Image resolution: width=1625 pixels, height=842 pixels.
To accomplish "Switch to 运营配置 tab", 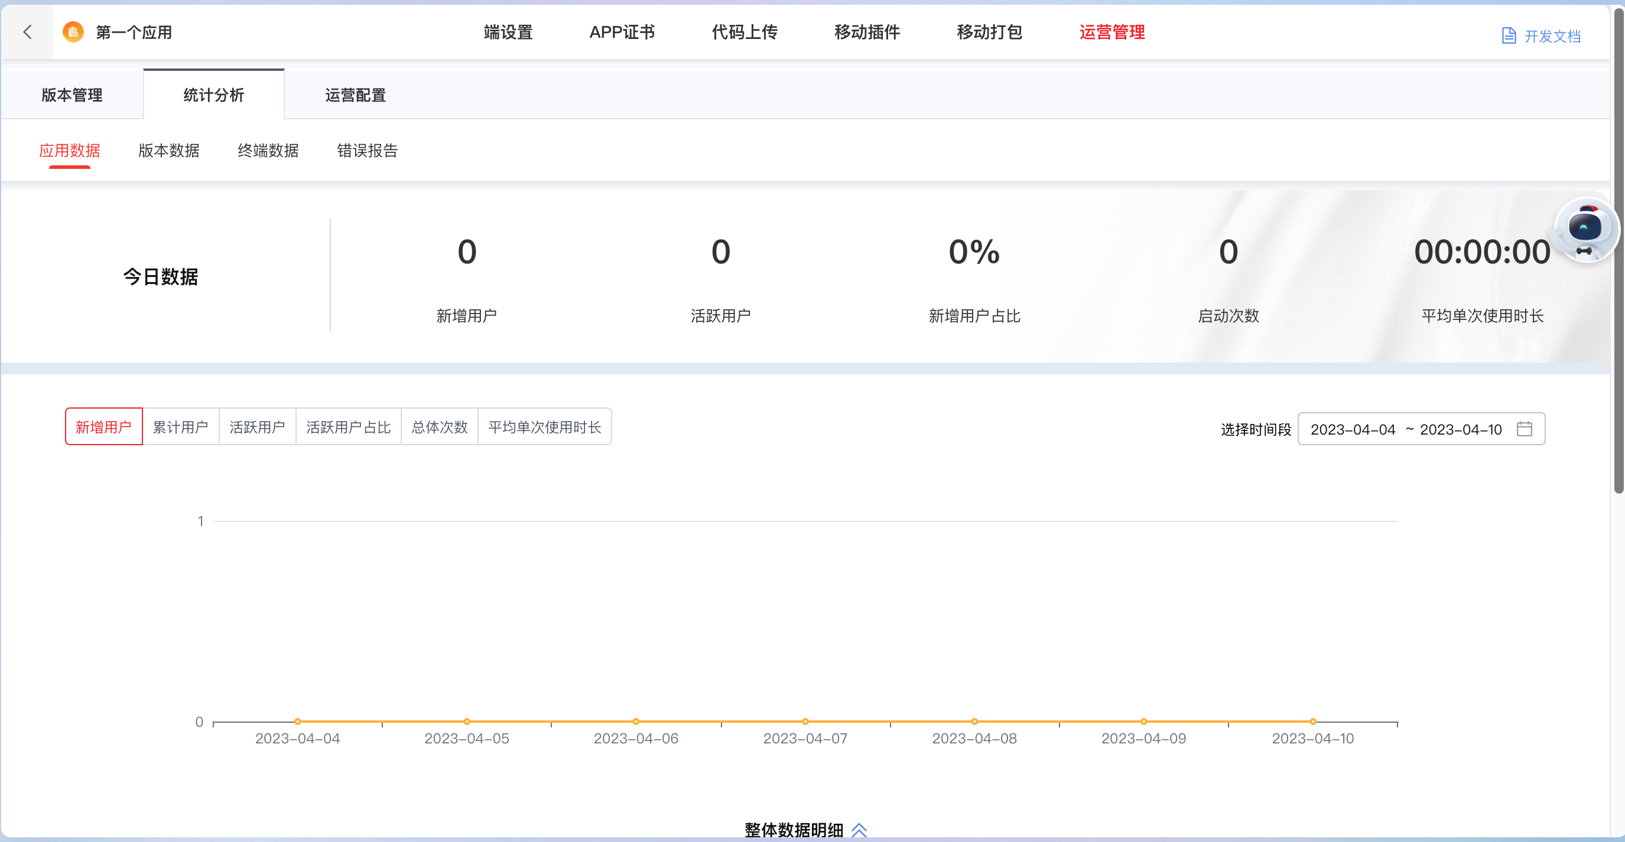I will click(x=355, y=95).
